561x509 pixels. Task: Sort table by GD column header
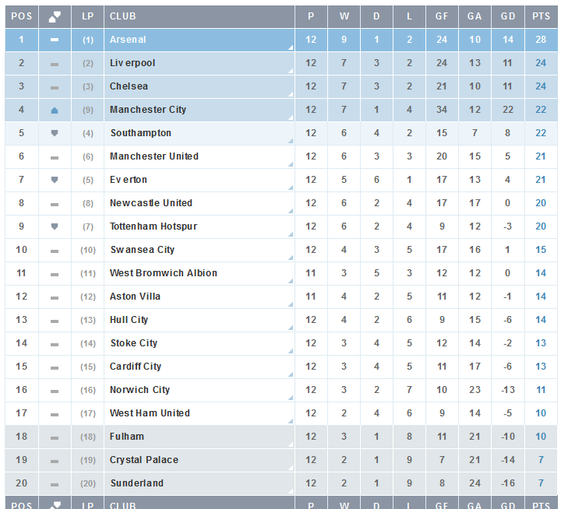point(508,16)
